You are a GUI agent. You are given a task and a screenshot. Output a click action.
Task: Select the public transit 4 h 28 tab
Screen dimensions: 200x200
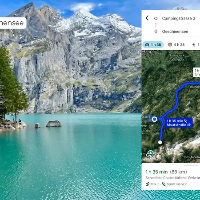(x=176, y=44)
